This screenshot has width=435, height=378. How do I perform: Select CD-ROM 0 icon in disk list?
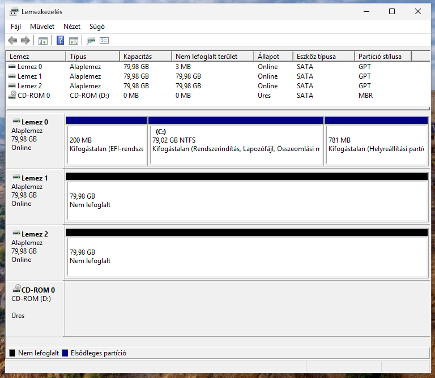[12, 95]
